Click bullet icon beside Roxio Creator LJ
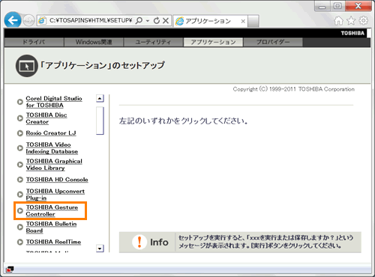Viewport: 375px width, 277px height. tap(20, 133)
